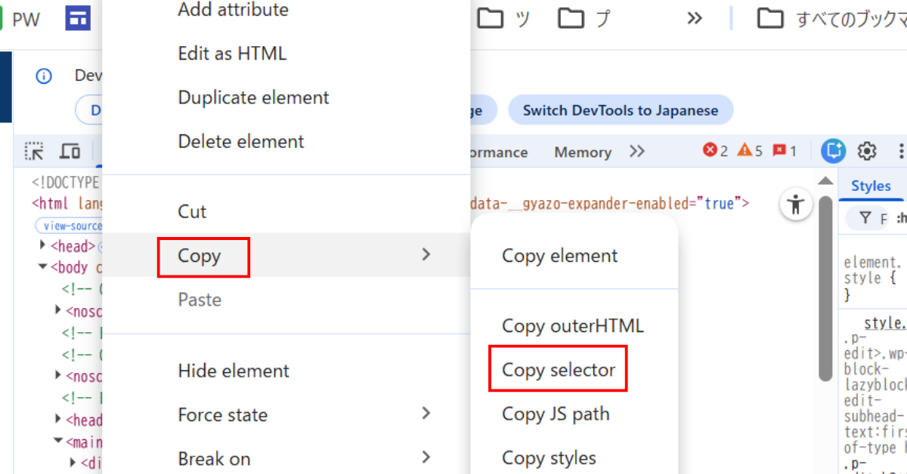Screen dimensions: 907x474
Task: Click the issues count flag icon
Action: [785, 151]
